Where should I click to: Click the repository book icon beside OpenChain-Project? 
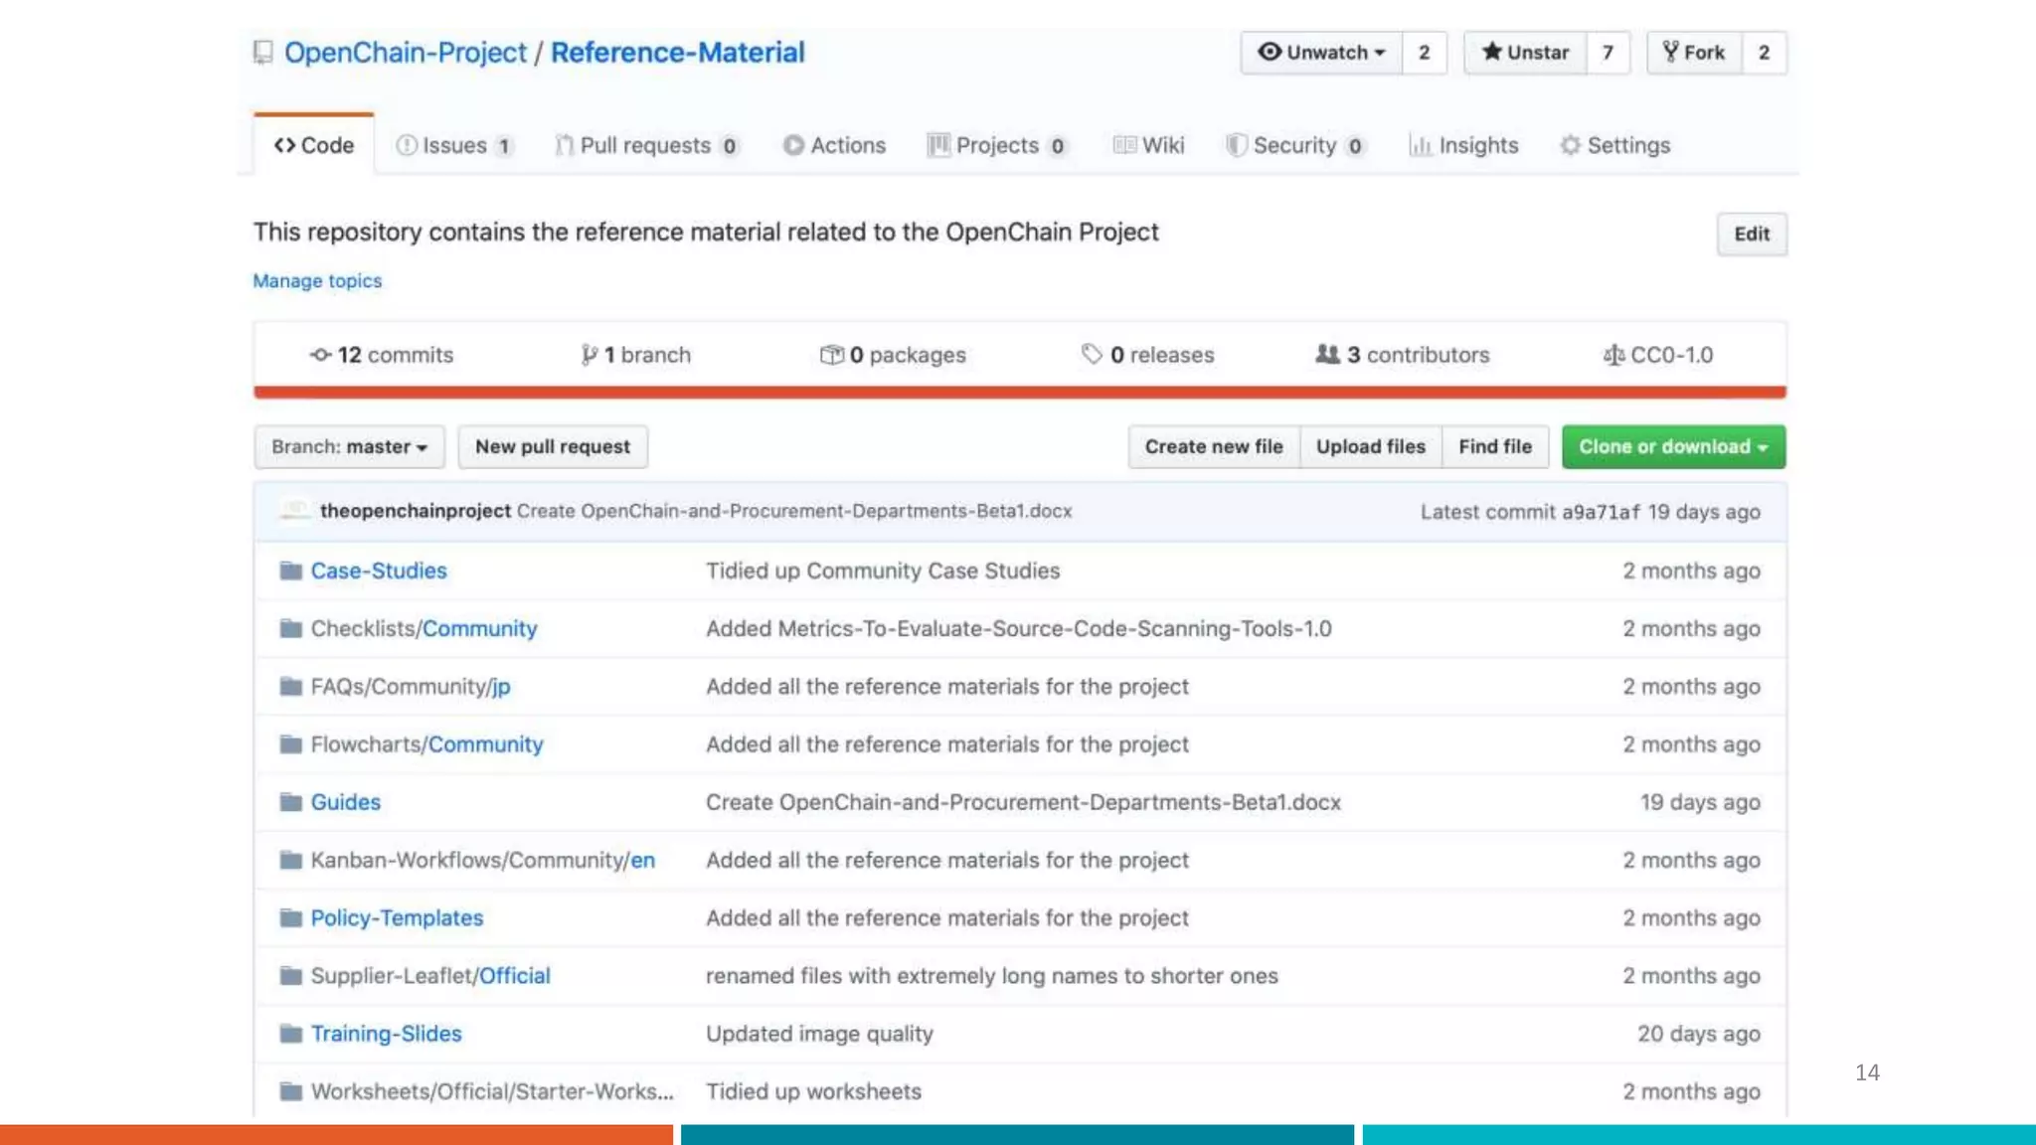pos(262,52)
